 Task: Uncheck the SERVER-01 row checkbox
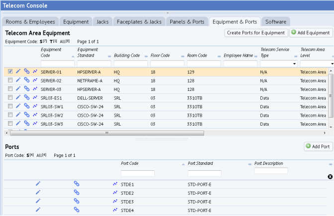point(10,72)
